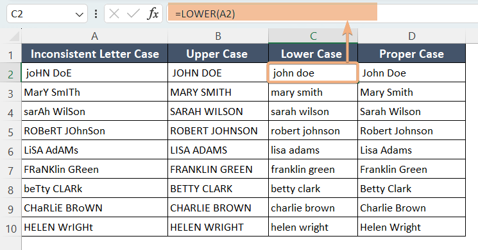Image resolution: width=478 pixels, height=250 pixels.
Task: Click the formula bar options three-dot handle
Action: (x=96, y=13)
